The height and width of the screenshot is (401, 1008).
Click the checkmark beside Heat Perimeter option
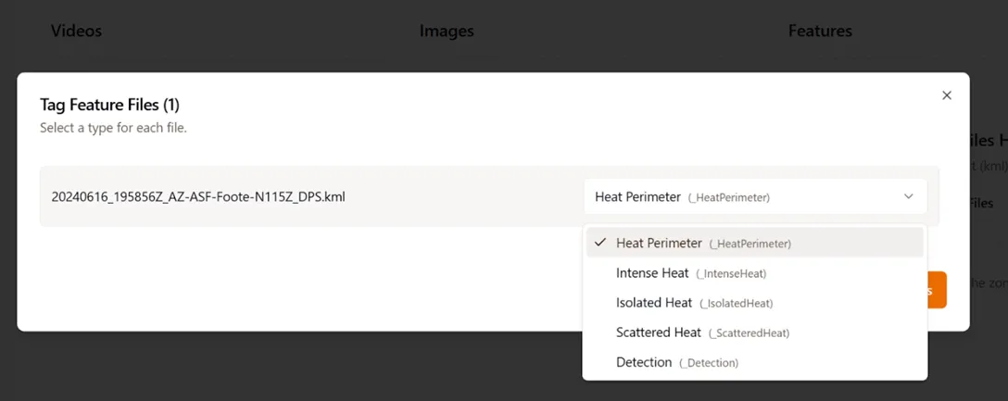pos(600,243)
